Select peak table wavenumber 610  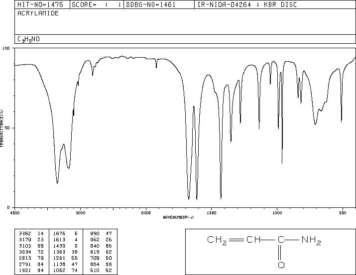(95, 271)
